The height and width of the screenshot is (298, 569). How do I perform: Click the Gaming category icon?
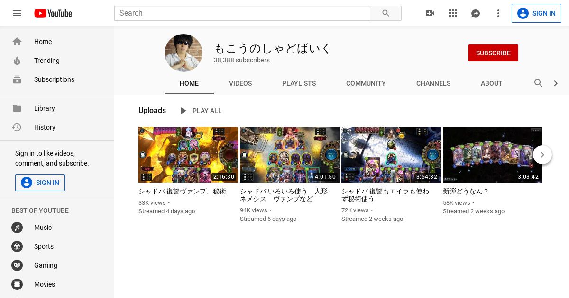[x=17, y=265]
